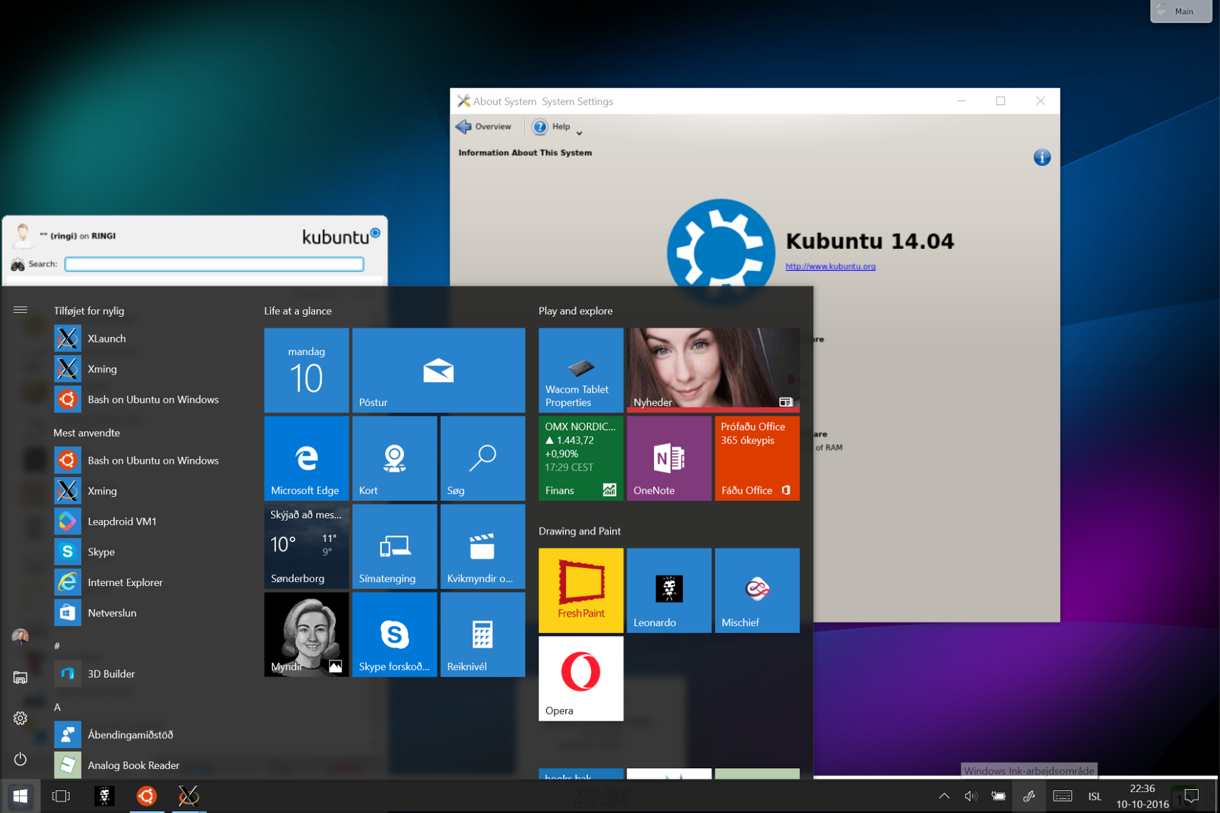Click the # letter group header
This screenshot has width=1220, height=813.
57,646
